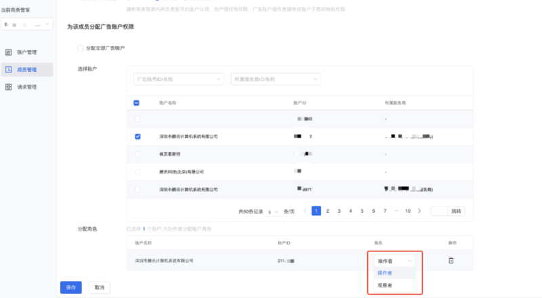Image resolution: width=542 pixels, height=298 pixels.
Task: Select page 5 in pagination
Action: click(362, 211)
